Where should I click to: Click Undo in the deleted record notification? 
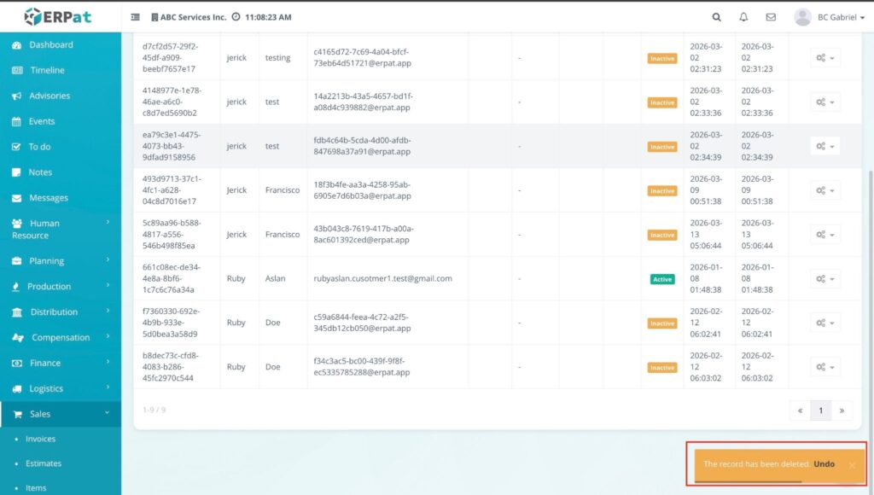(824, 464)
